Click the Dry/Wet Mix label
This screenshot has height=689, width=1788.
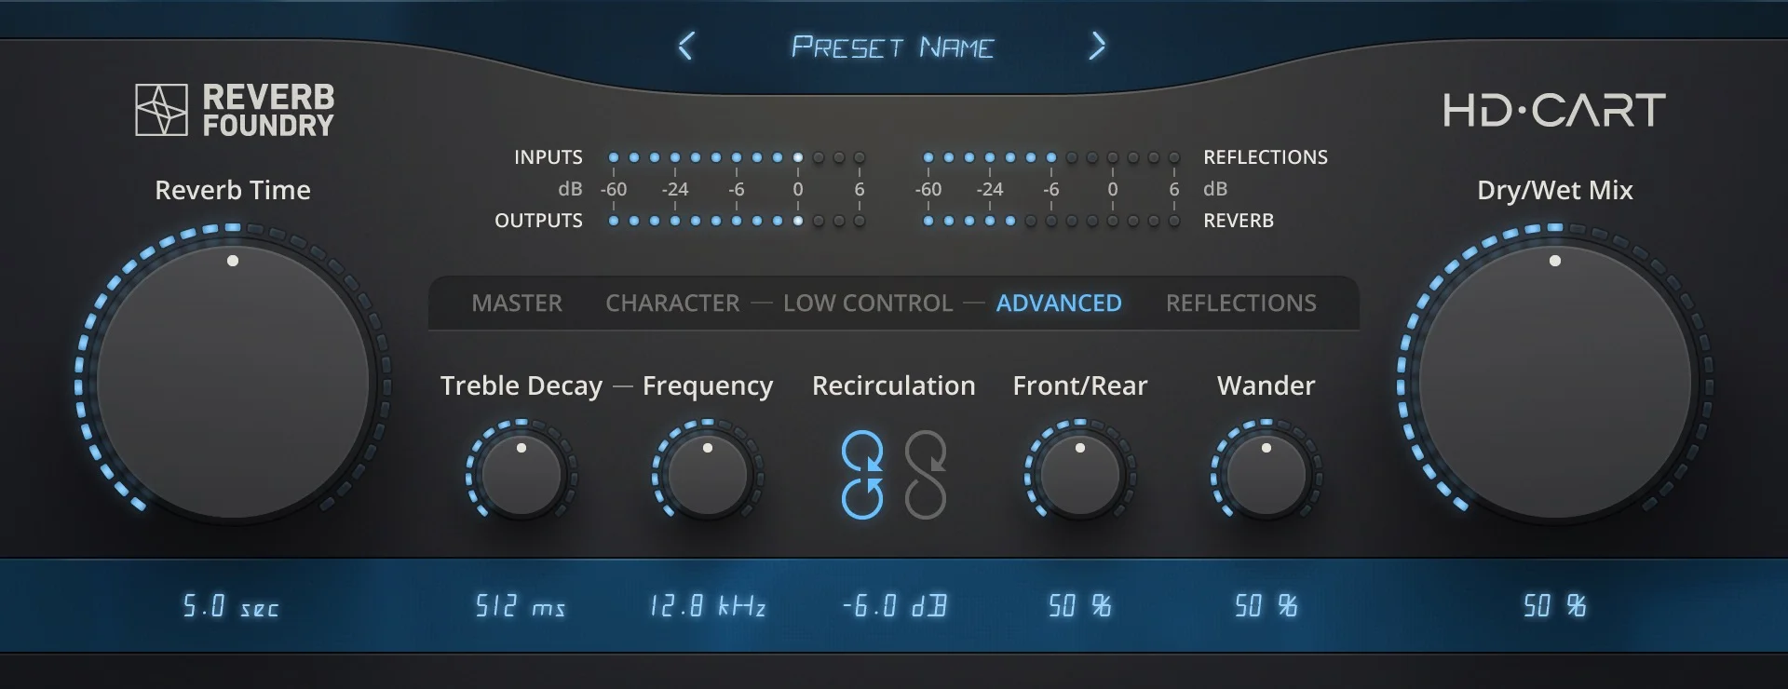point(1555,190)
